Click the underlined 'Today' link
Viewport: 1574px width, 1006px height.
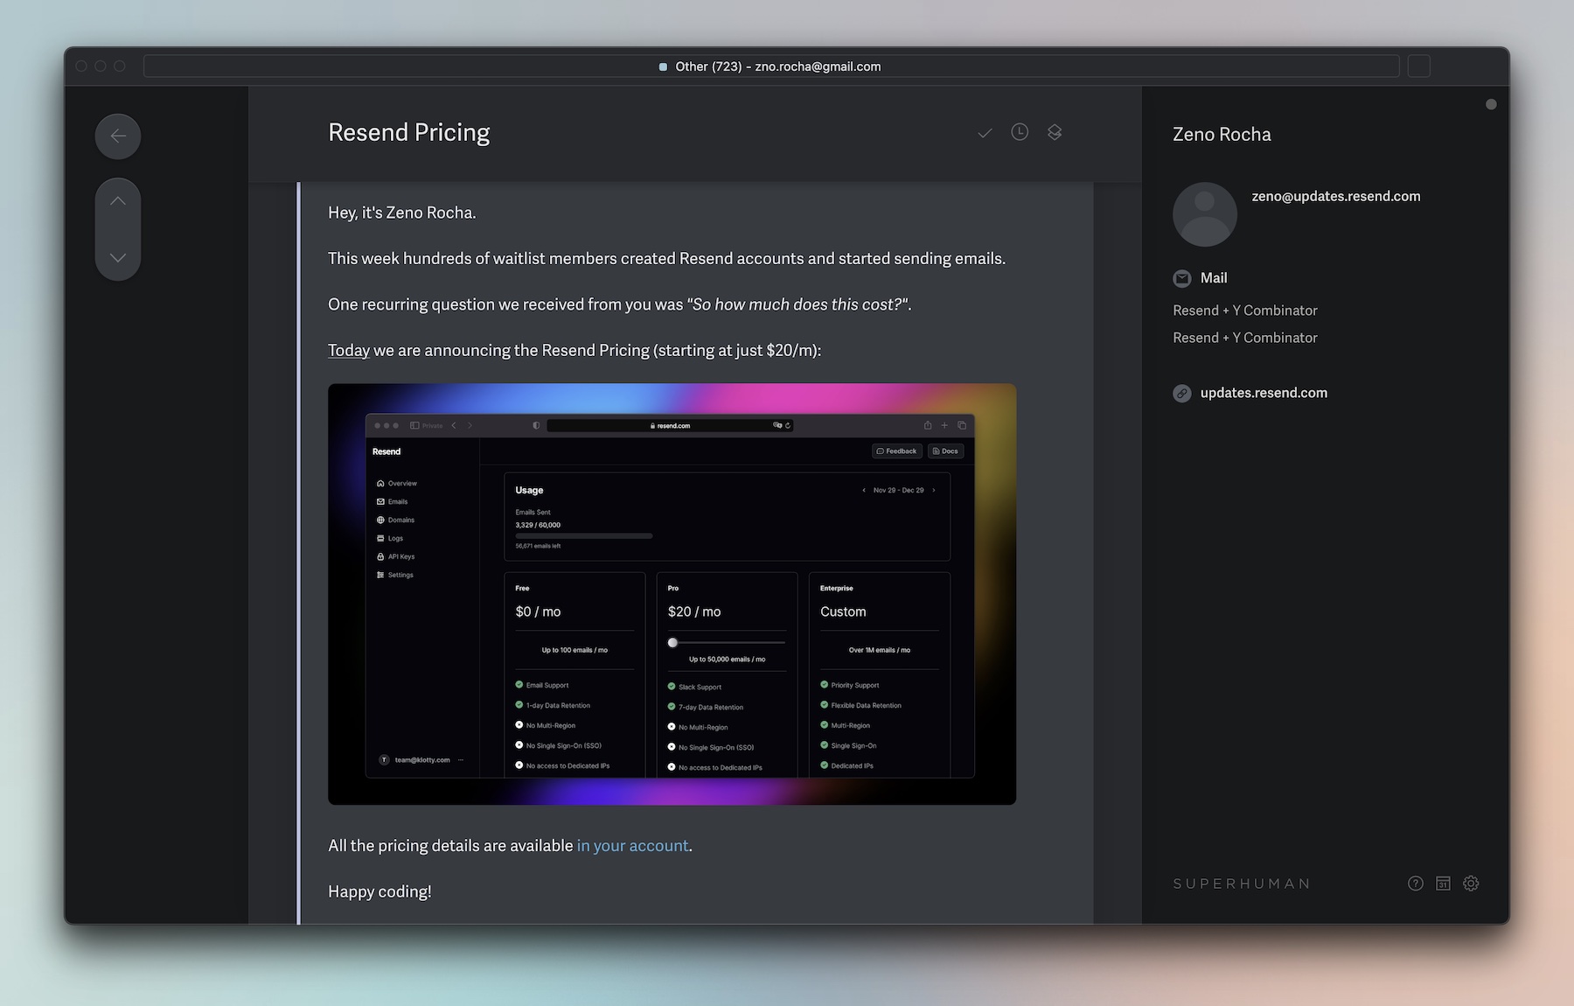click(349, 351)
